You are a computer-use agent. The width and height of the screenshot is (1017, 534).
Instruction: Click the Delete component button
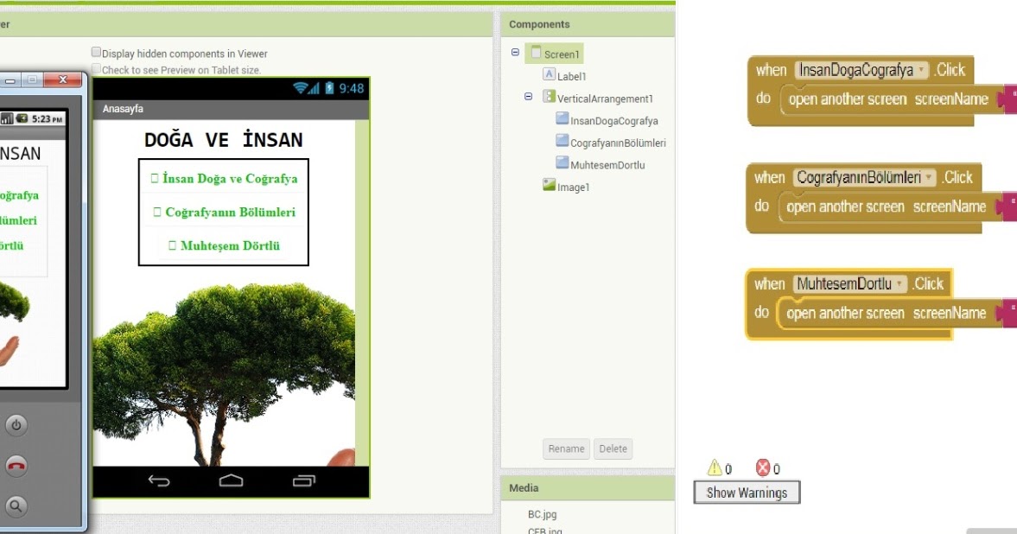[x=614, y=448]
